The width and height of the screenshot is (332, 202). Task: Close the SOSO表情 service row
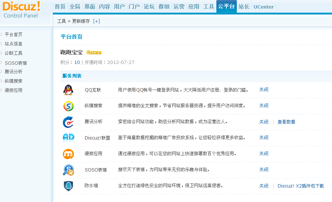click(264, 170)
